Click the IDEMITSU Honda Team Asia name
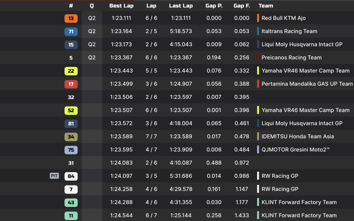 (298, 137)
